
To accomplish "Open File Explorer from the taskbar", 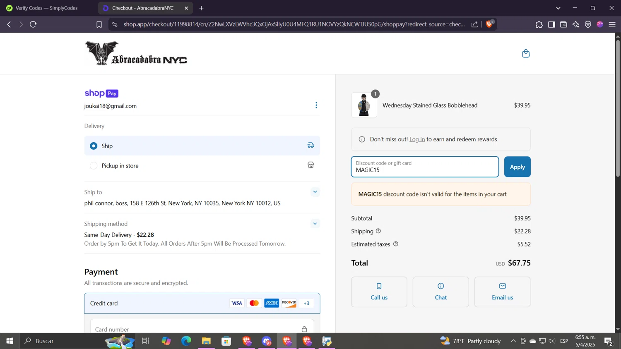I will 206,341.
